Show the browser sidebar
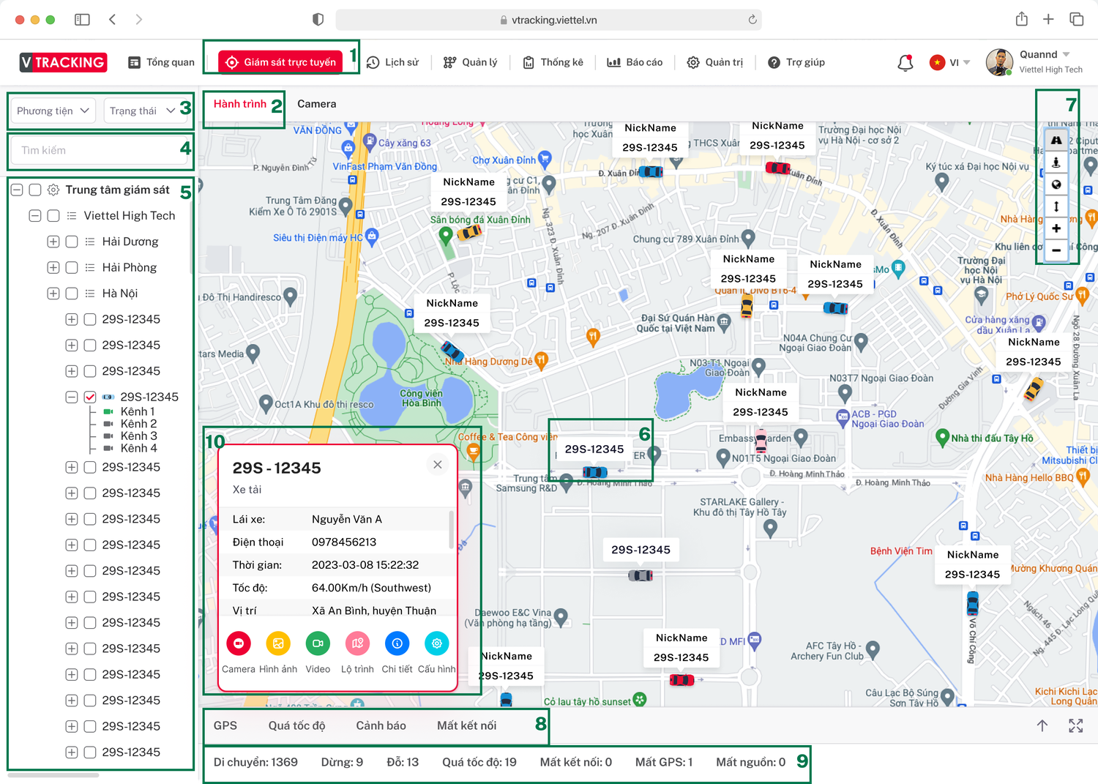Image resolution: width=1098 pixels, height=784 pixels. tap(82, 20)
